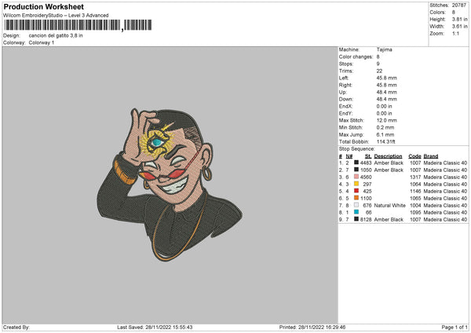The image size is (471, 333).
Task: Click teal swatch for code 1095
Action: click(356, 212)
